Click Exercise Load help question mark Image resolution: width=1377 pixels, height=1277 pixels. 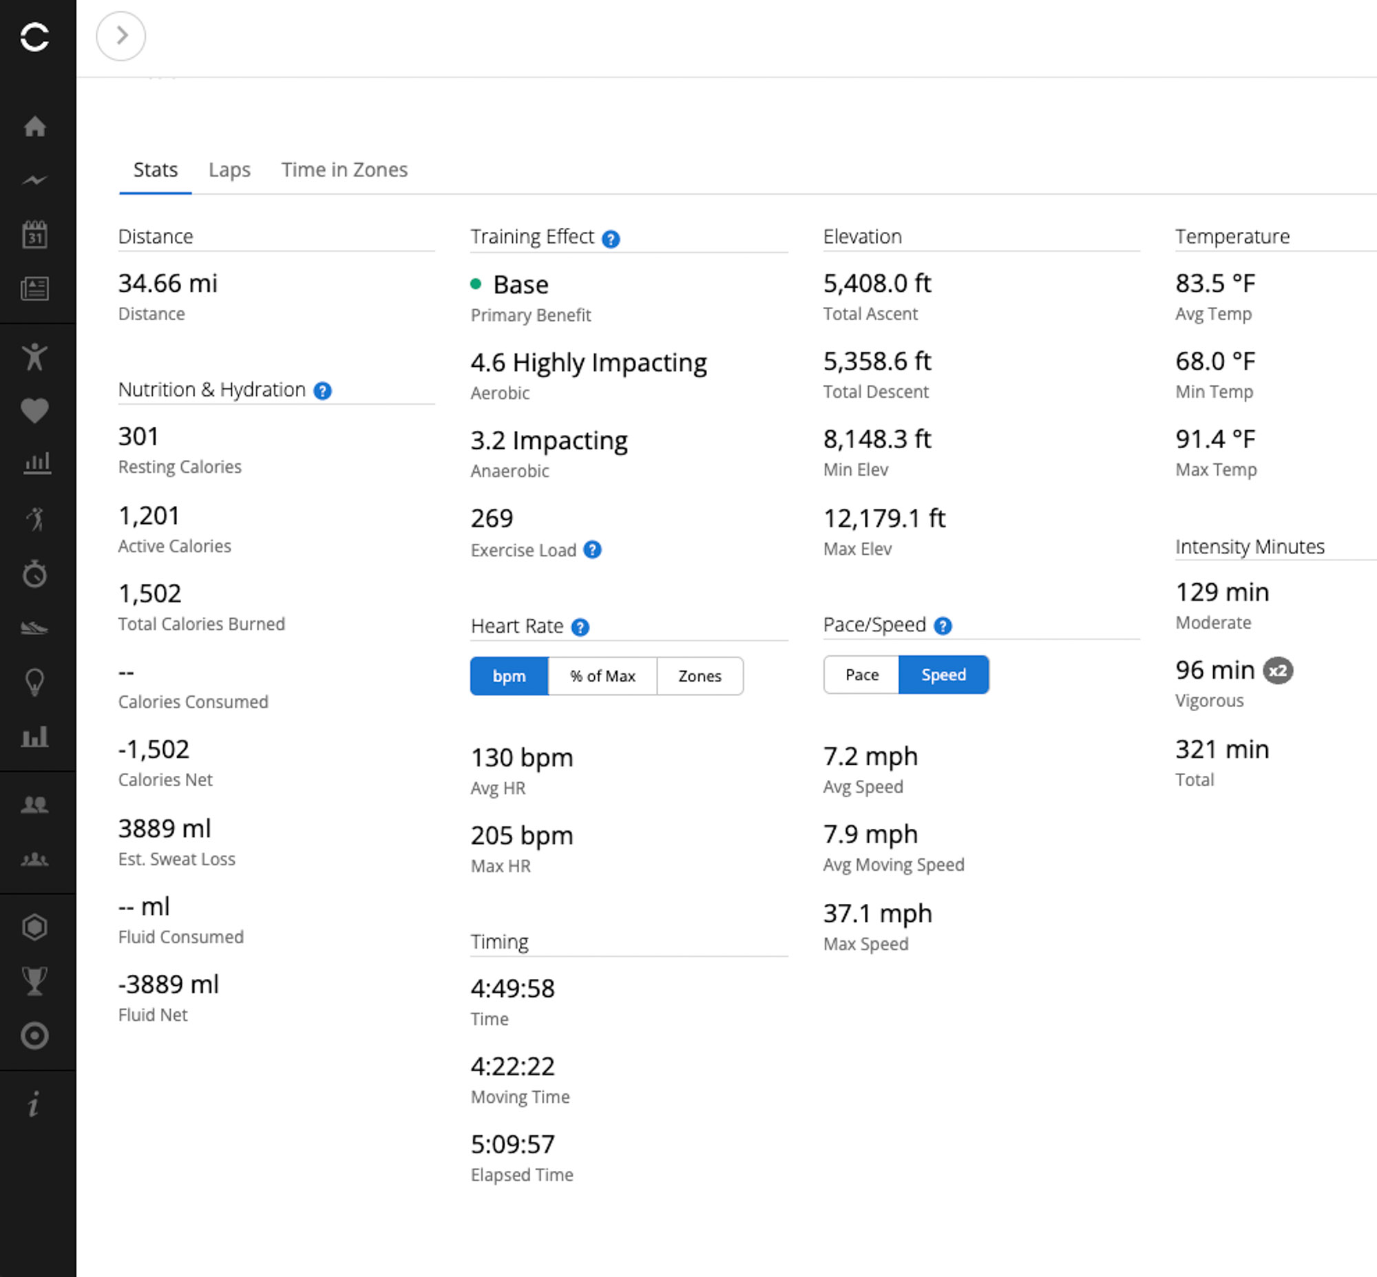click(592, 550)
